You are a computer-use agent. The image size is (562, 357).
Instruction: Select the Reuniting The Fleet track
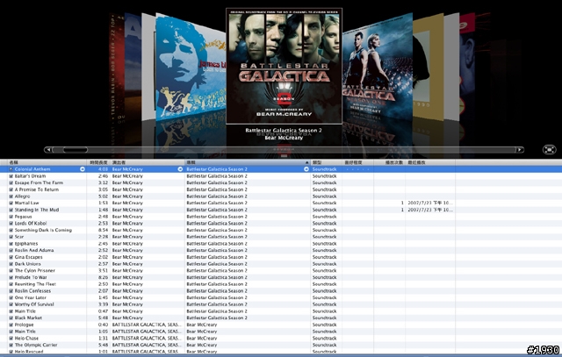click(x=35, y=284)
